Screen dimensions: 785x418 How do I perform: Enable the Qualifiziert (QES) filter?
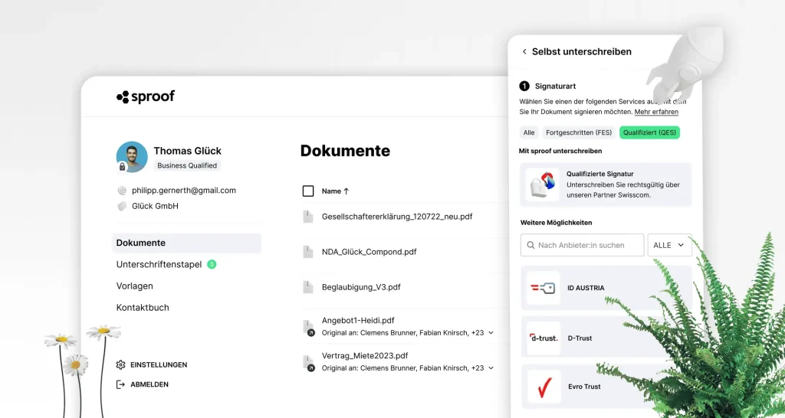[x=649, y=132]
